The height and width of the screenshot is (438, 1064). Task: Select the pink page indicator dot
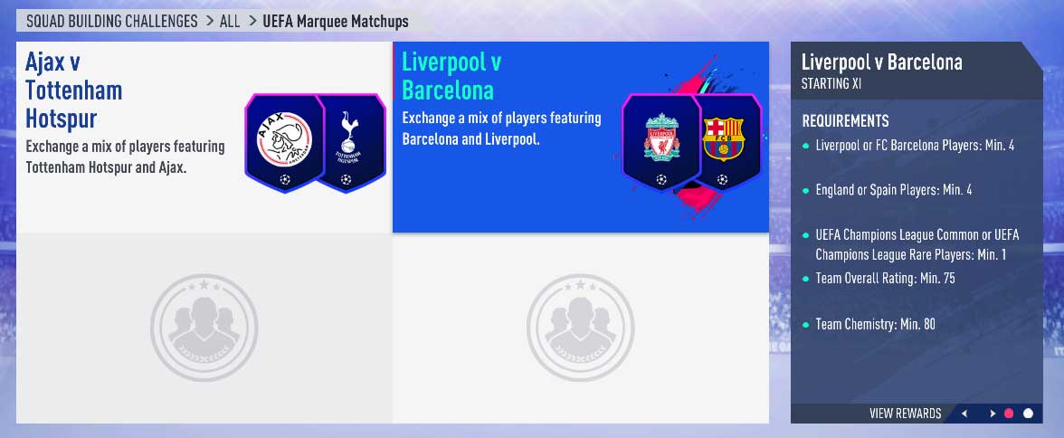1009,414
